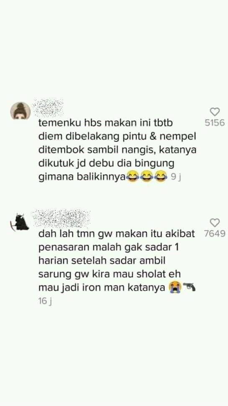The image size is (228, 406).
Task: Tap the "9 j" timestamp
Action: coord(176,177)
